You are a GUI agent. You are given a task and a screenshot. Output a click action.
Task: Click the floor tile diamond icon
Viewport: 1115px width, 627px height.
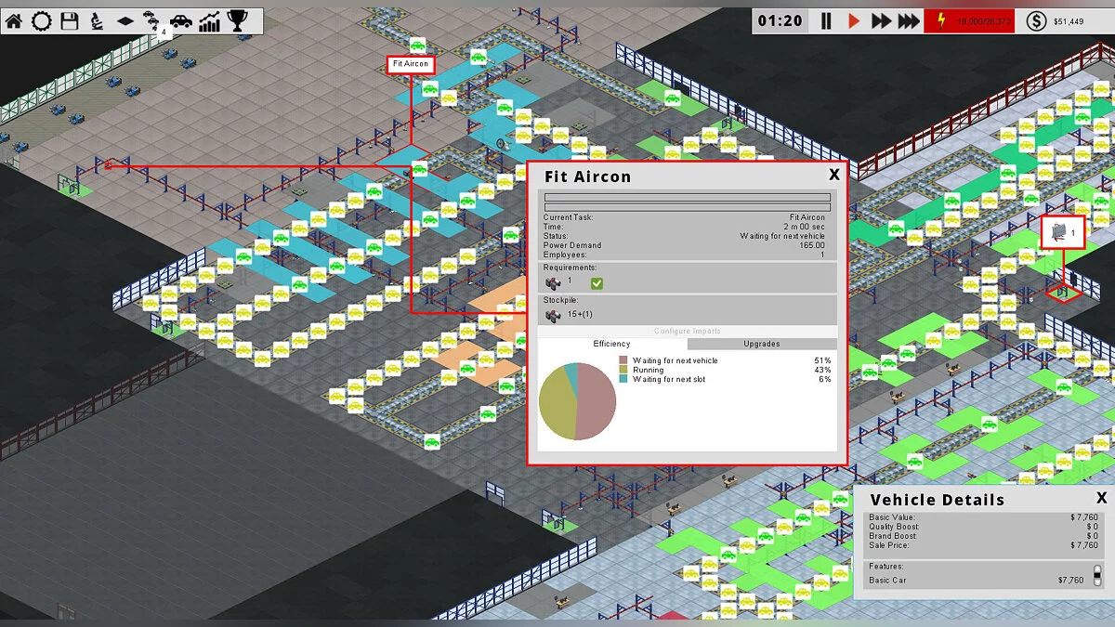(125, 21)
